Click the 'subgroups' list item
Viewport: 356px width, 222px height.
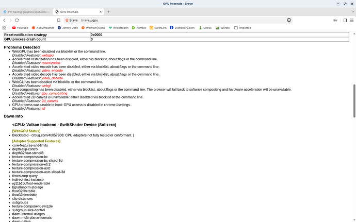tap(20, 202)
